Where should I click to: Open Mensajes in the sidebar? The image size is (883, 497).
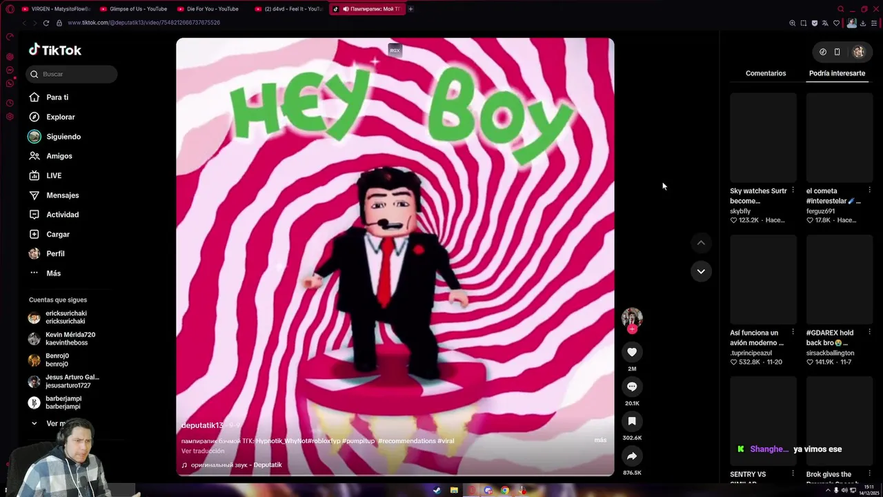[x=54, y=195]
